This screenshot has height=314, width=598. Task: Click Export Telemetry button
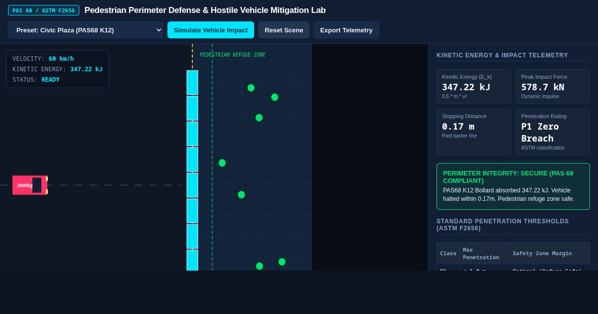(x=346, y=30)
